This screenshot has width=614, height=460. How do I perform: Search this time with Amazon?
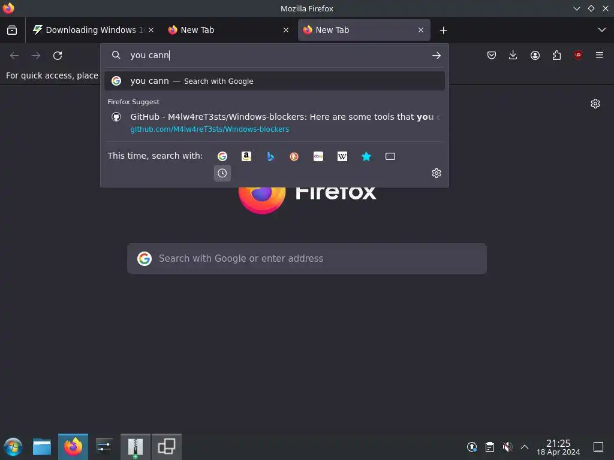(246, 156)
